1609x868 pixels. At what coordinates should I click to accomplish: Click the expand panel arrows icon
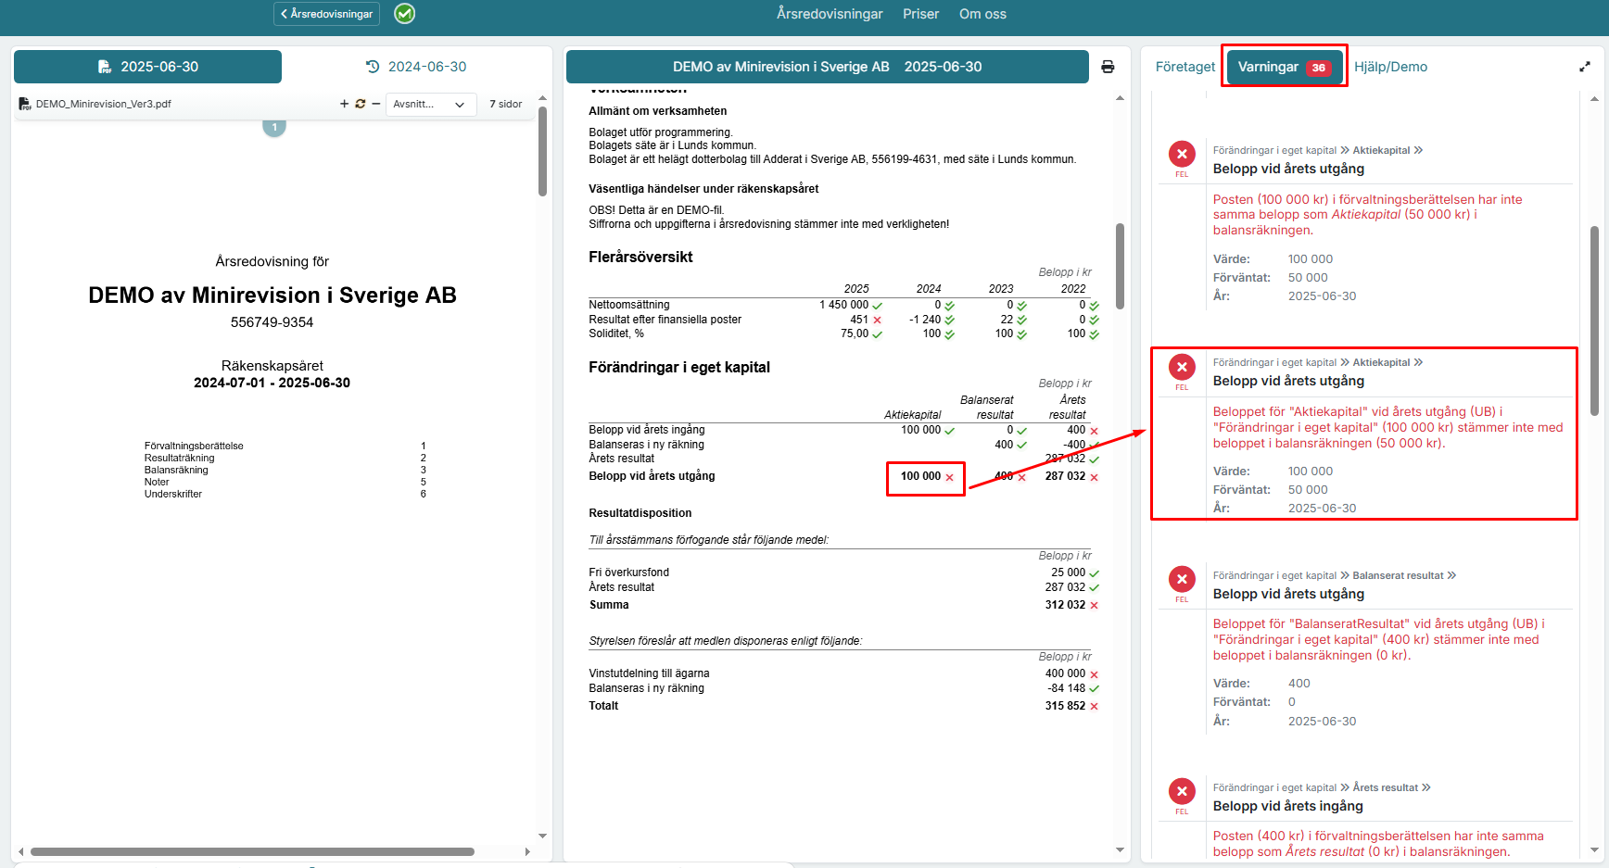point(1584,67)
